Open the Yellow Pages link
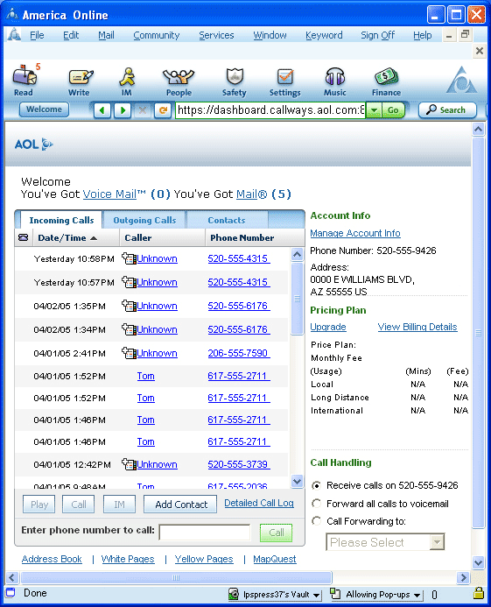Viewport: 491px width, 607px height. [x=204, y=559]
